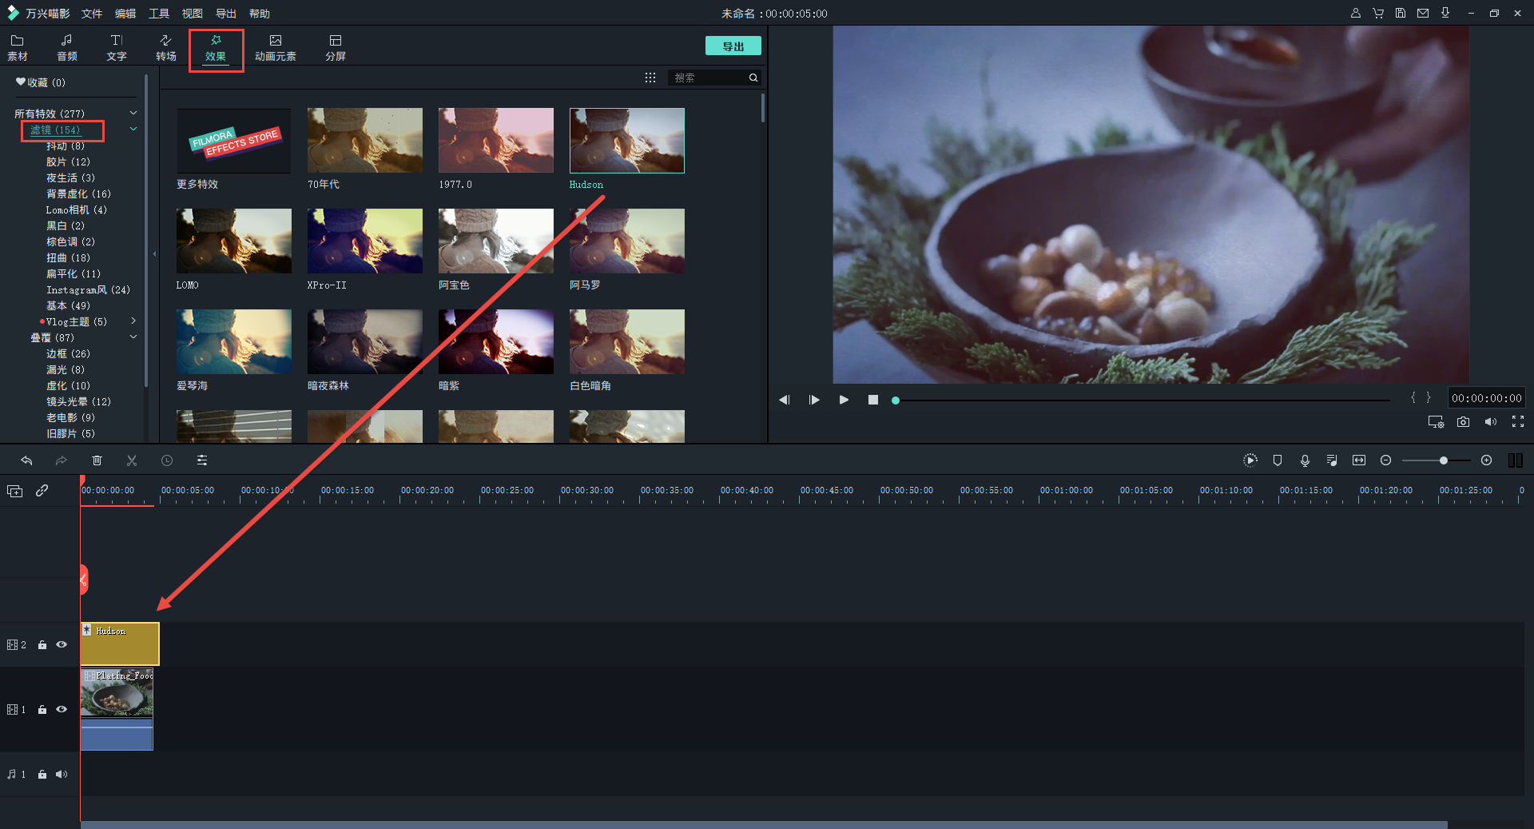Click the trash delete icon
The height and width of the screenshot is (829, 1534).
(97, 460)
